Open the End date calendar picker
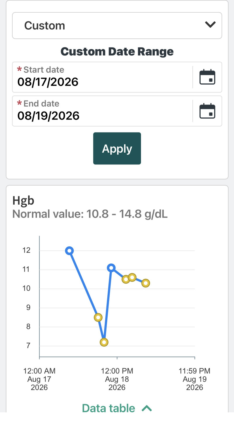The image size is (234, 431). click(x=207, y=111)
